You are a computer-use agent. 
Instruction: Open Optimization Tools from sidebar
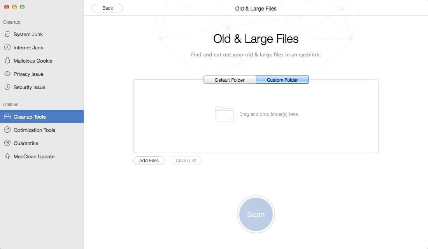pyautogui.click(x=42, y=130)
